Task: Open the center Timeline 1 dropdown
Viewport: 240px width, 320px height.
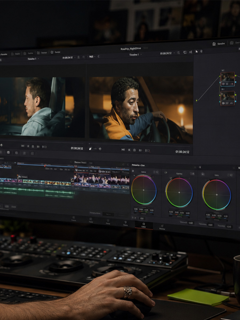Action: pyautogui.click(x=135, y=55)
